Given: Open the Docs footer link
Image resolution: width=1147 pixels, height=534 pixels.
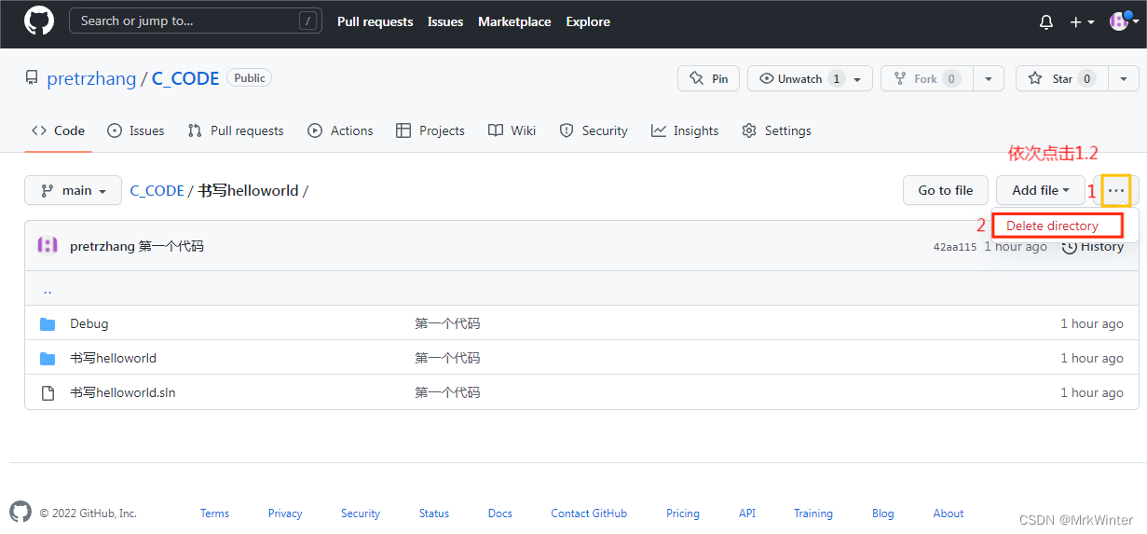Looking at the screenshot, I should pyautogui.click(x=500, y=513).
